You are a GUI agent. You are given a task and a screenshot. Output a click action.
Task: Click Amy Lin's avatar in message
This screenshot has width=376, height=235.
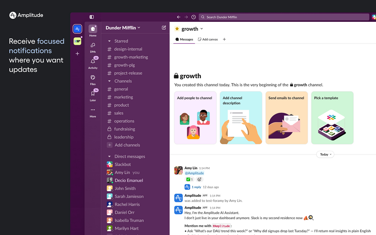click(x=178, y=170)
